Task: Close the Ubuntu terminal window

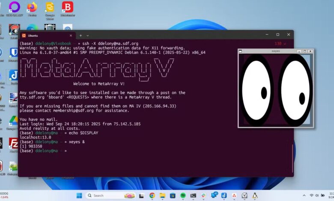Action: click(x=289, y=35)
